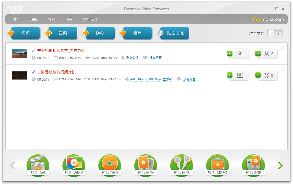Remove 山区远航航拍视频片段 with its X button
The width and height of the screenshot is (293, 185).
click(x=282, y=69)
